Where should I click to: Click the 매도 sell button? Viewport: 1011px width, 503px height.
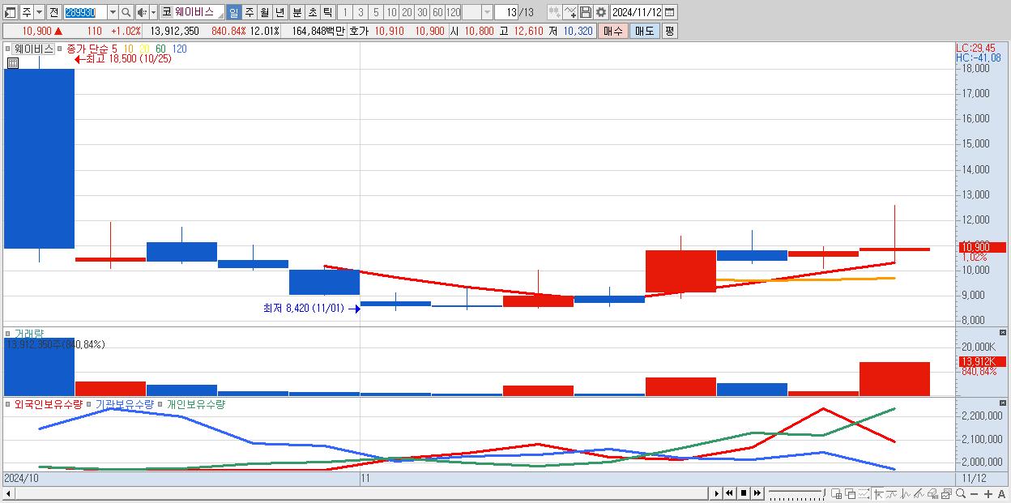pos(644,31)
